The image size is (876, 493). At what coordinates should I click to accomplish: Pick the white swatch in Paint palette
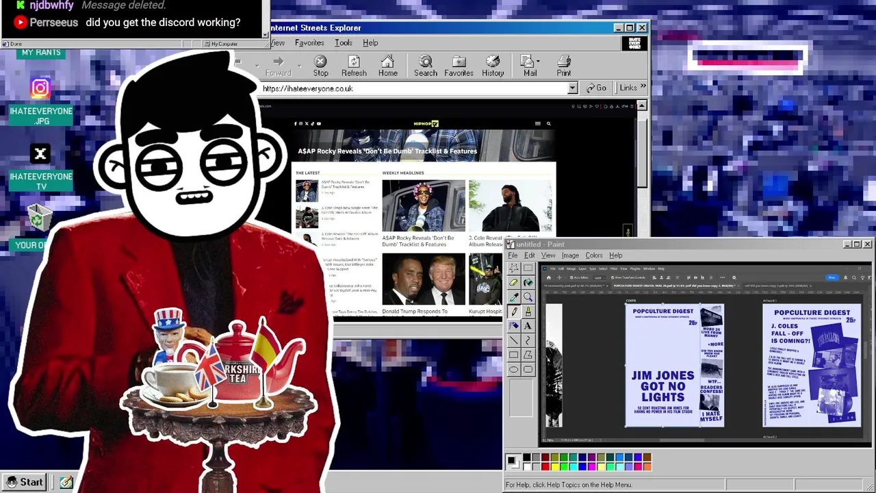(527, 466)
